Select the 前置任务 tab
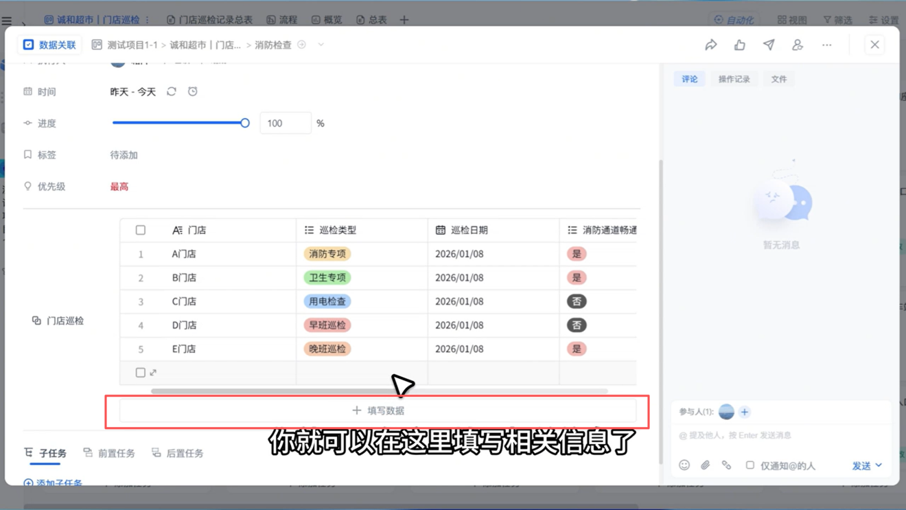 pos(109,453)
